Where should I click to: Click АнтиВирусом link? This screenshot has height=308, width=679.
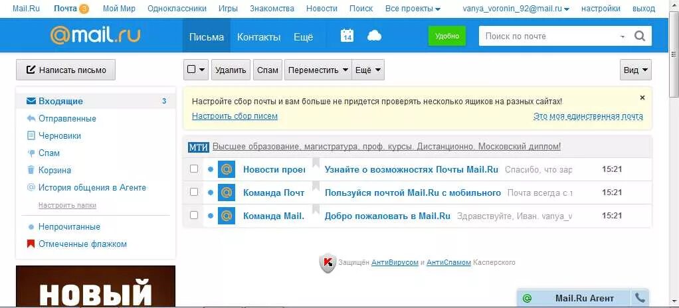click(395, 263)
